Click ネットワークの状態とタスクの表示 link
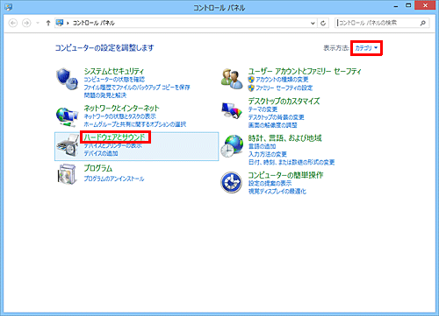 coord(119,116)
